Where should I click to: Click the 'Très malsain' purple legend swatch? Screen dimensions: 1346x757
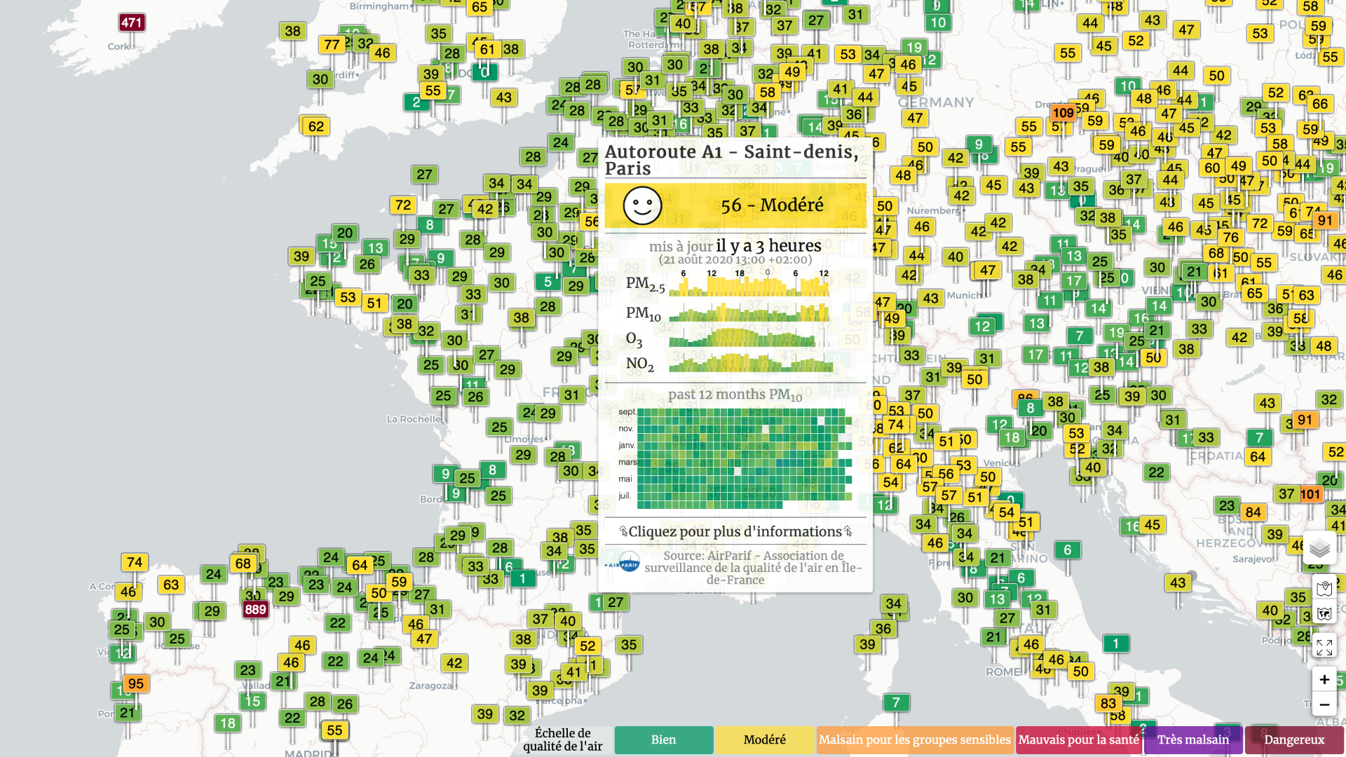pyautogui.click(x=1193, y=740)
